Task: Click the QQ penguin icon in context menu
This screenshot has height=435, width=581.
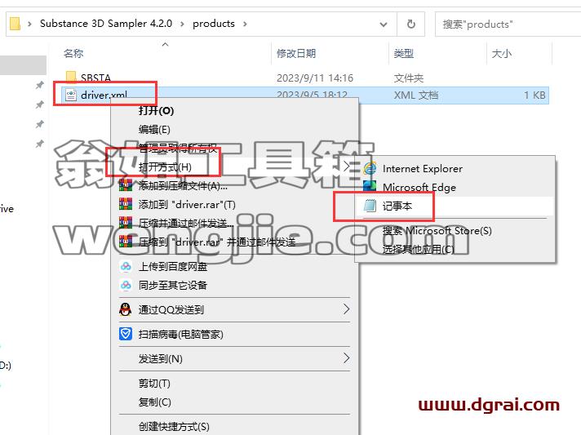Action: click(x=126, y=309)
